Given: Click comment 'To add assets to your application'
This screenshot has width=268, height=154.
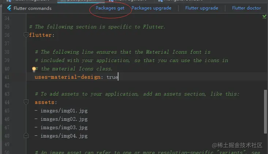Looking at the screenshot, I should coord(137,94).
